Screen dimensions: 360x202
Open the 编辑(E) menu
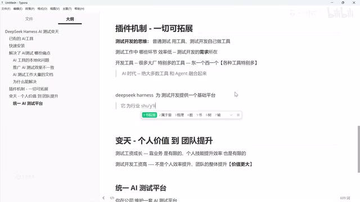pos(17,9)
